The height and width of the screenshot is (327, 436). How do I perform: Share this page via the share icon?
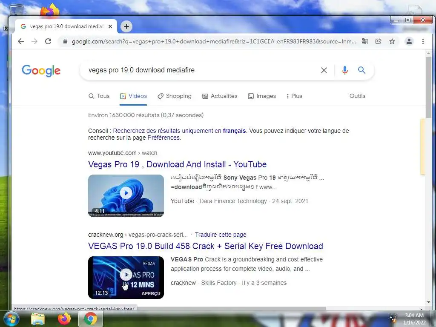378,41
